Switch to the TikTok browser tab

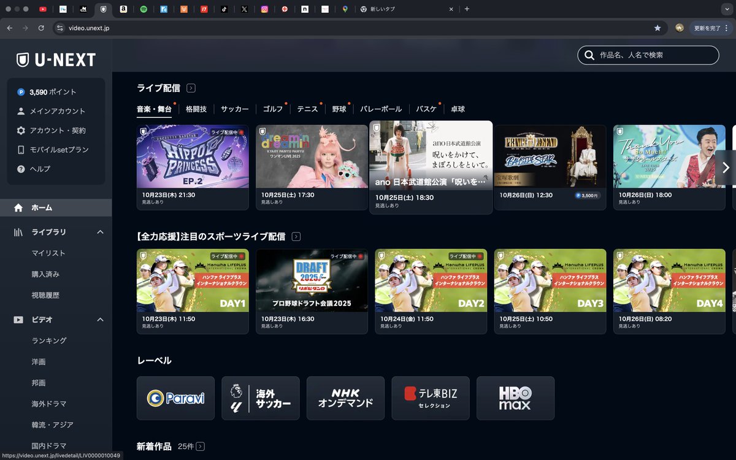[x=224, y=9]
